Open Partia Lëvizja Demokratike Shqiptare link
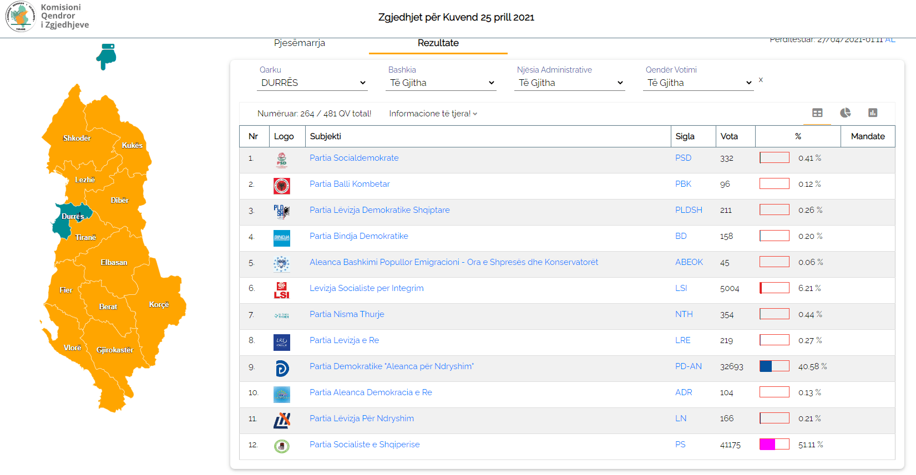The image size is (916, 475). click(x=379, y=210)
